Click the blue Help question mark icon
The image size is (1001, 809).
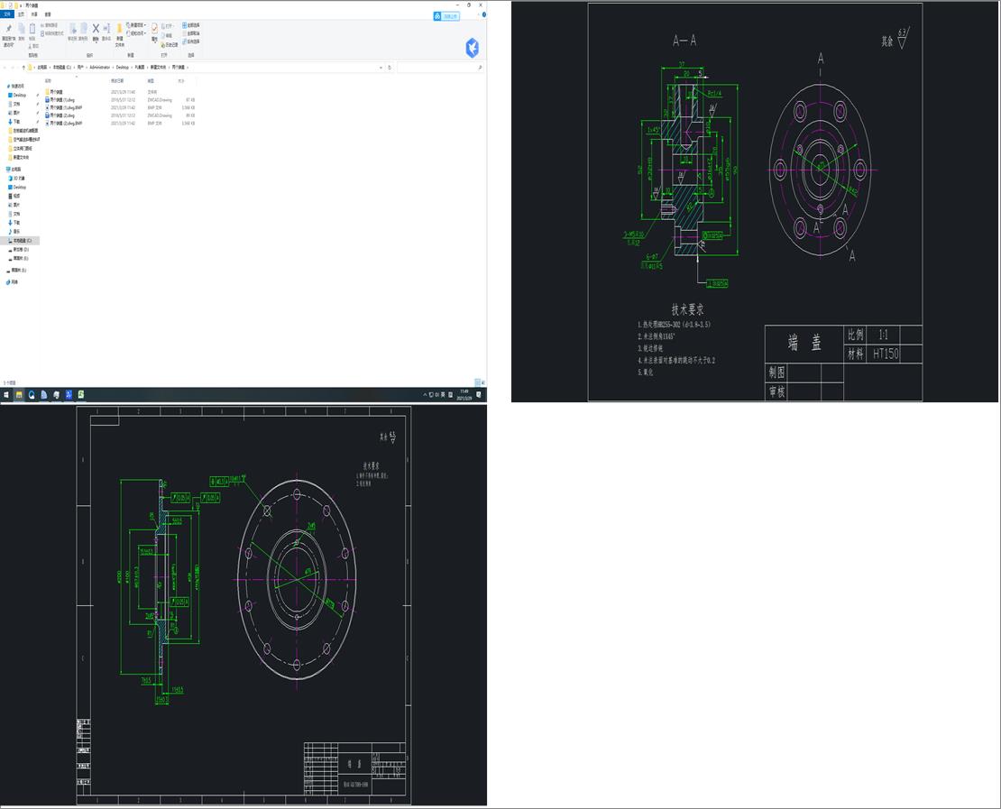tap(484, 14)
